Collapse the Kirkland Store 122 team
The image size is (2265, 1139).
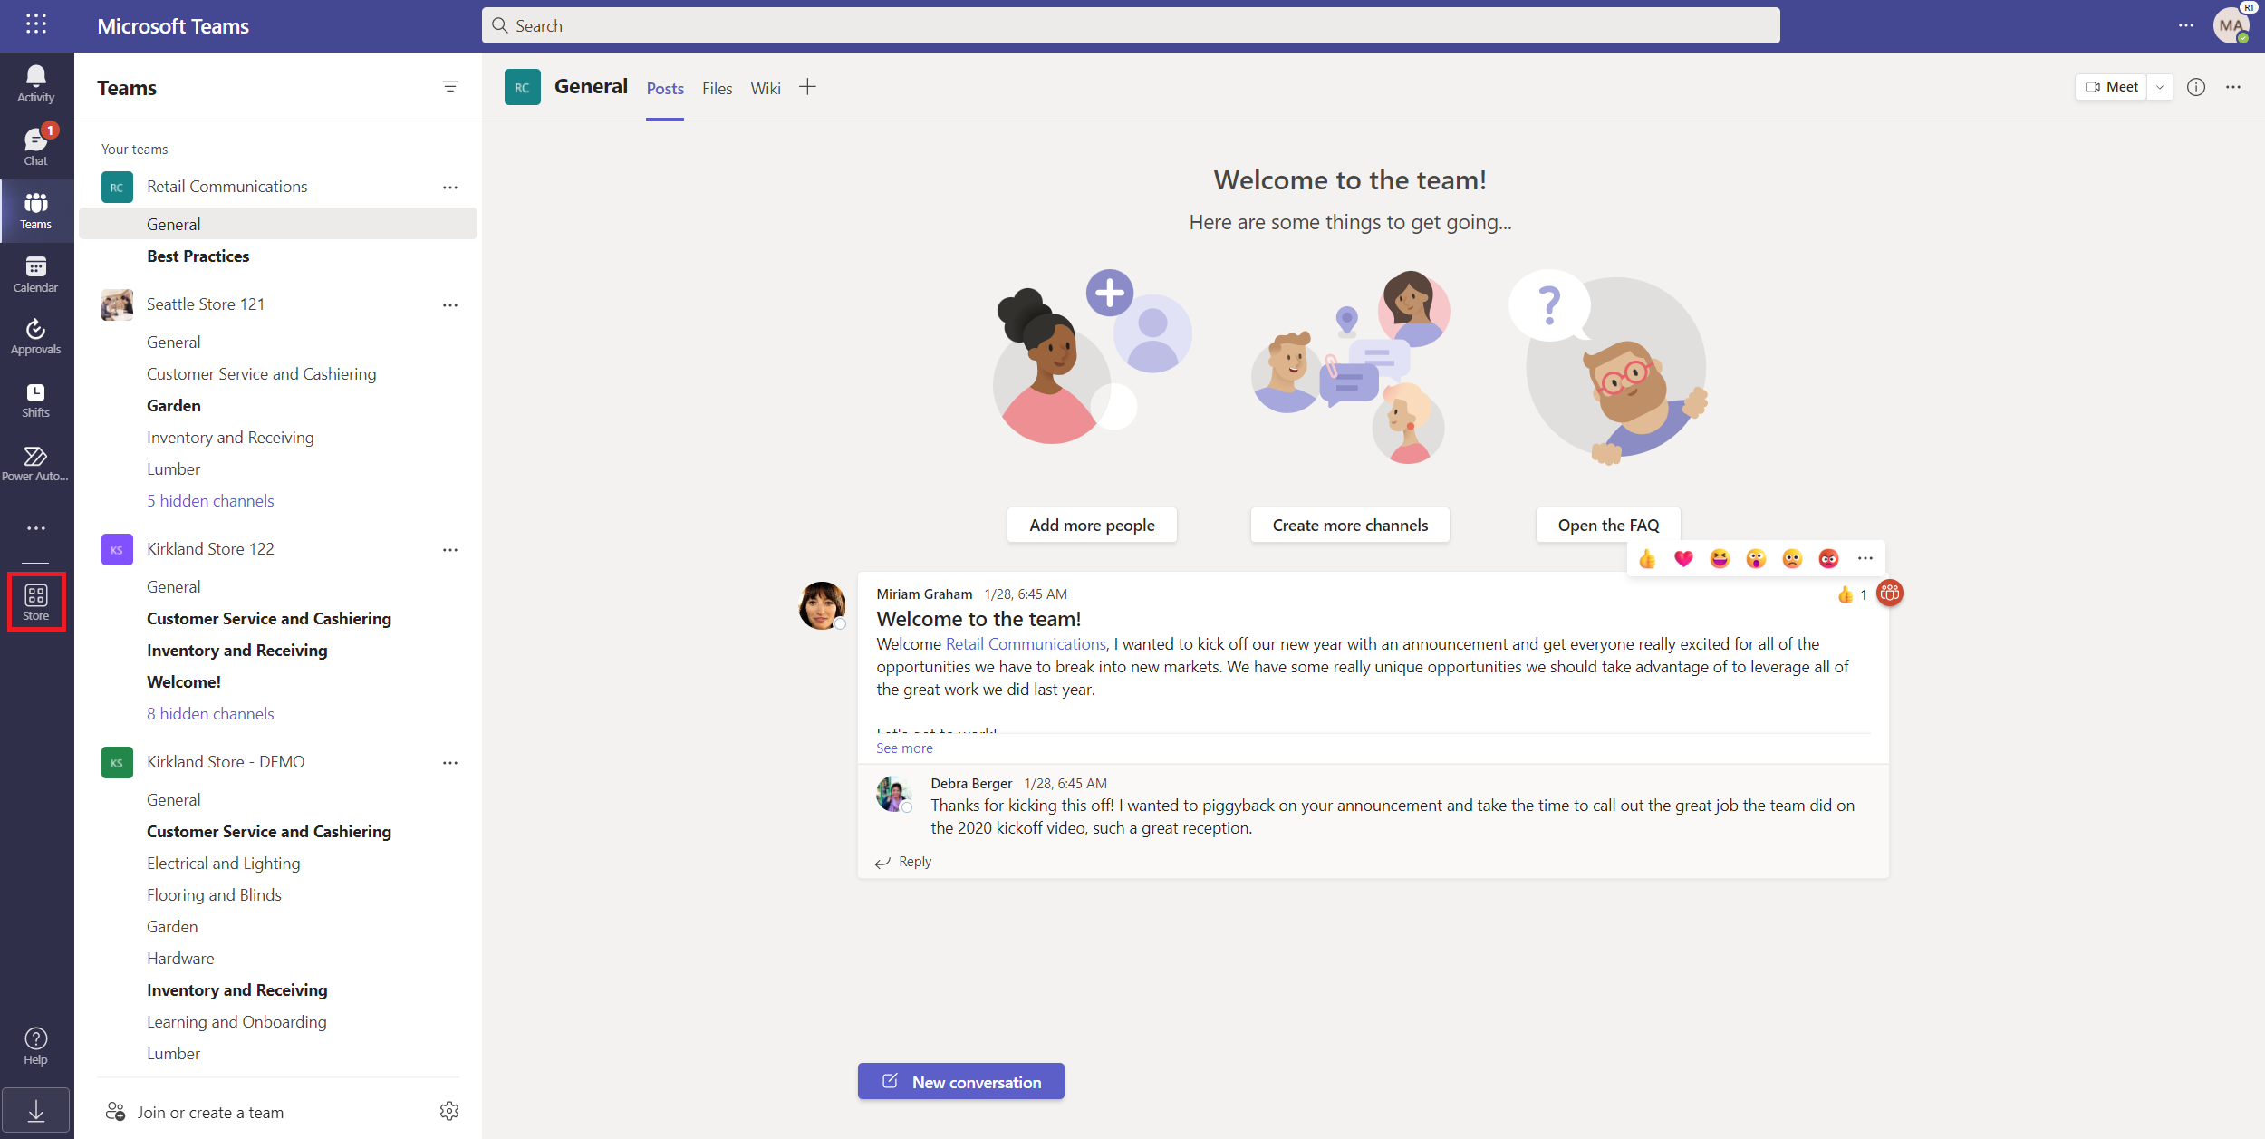[210, 549]
